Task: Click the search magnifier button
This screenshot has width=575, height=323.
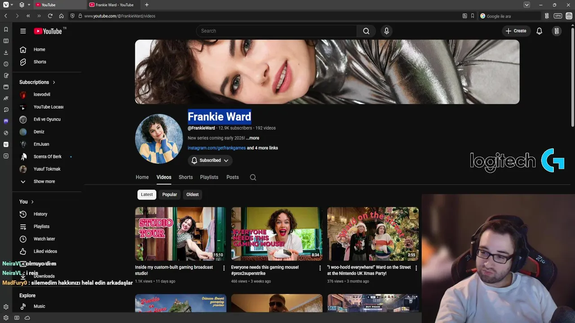Action: coord(366,31)
